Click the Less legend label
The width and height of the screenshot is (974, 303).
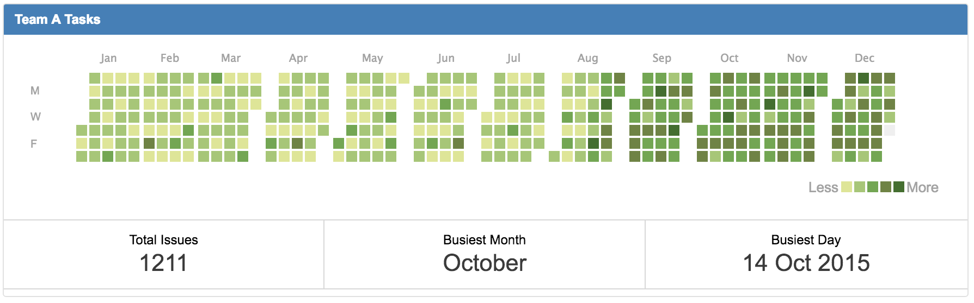pos(823,187)
